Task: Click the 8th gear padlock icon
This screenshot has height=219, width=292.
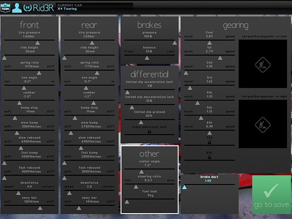Action: [209, 158]
